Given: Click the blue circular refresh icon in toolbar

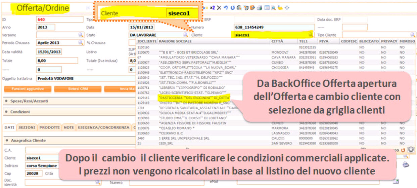Looking at the screenshot, I should click(x=232, y=8).
